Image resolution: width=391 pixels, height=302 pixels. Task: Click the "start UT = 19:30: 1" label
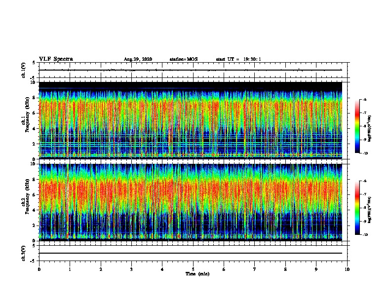pyautogui.click(x=238, y=59)
